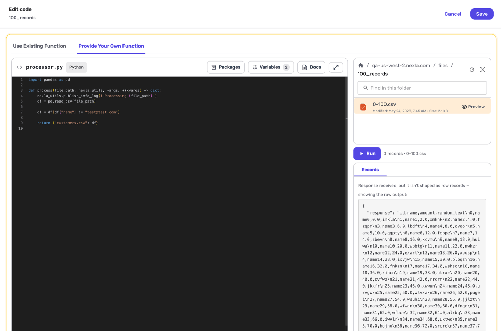
Task: Click the Find in this folder search field
Action: tap(422, 88)
